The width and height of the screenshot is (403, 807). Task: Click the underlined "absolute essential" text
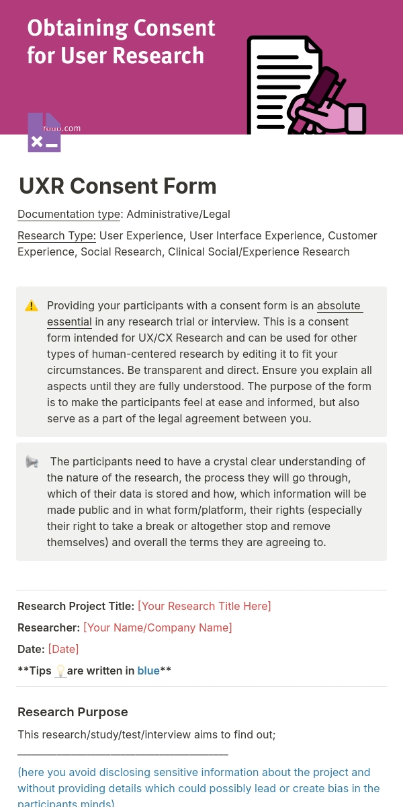click(339, 306)
